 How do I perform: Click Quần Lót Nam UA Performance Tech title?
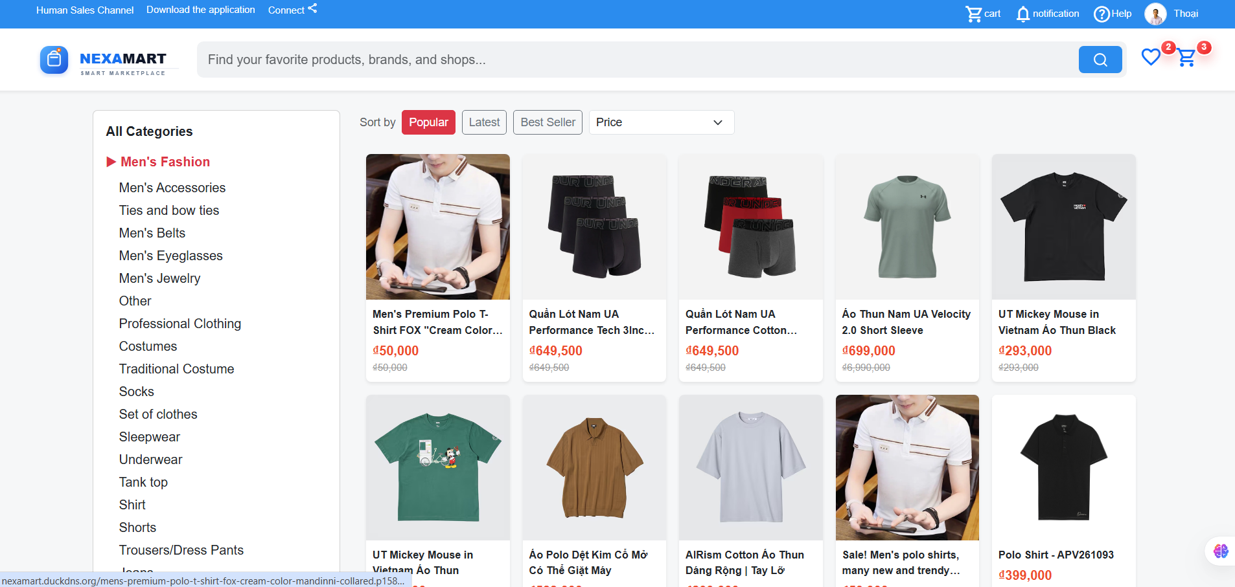(592, 322)
